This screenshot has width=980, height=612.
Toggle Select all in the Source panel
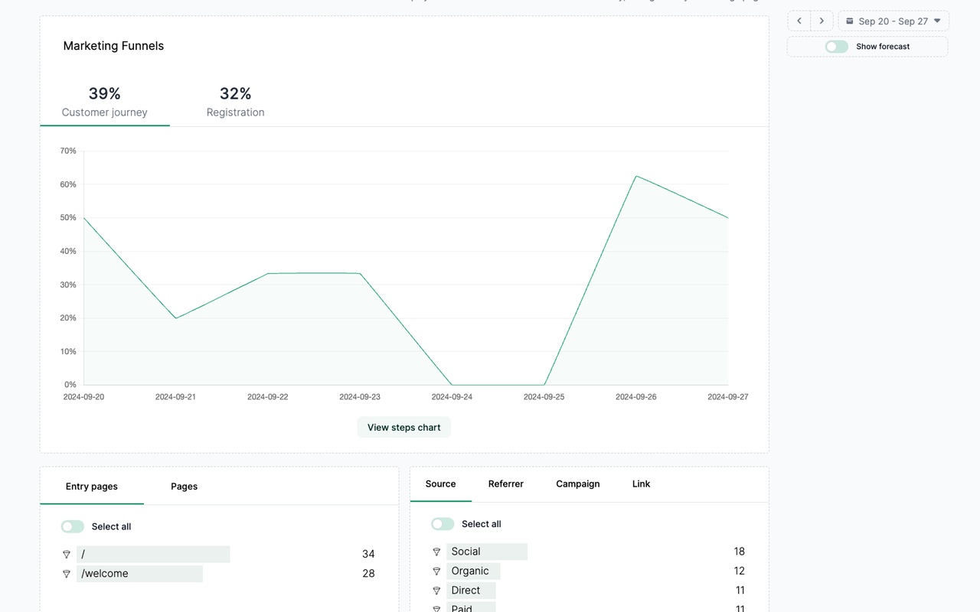443,523
